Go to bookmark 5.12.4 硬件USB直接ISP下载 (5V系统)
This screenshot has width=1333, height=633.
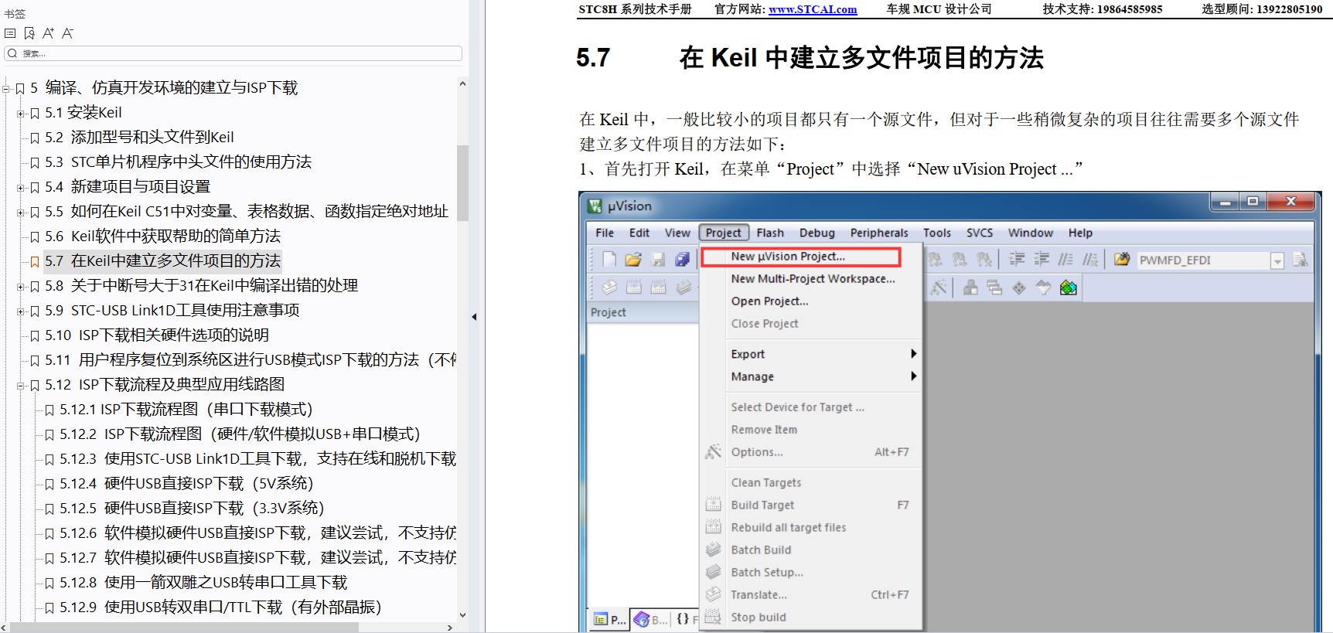pos(186,483)
